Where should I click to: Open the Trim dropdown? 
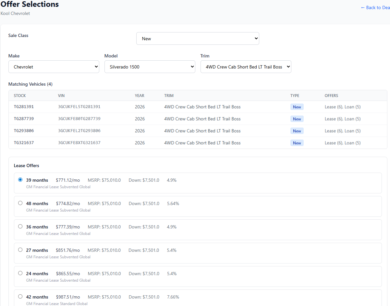[246, 67]
